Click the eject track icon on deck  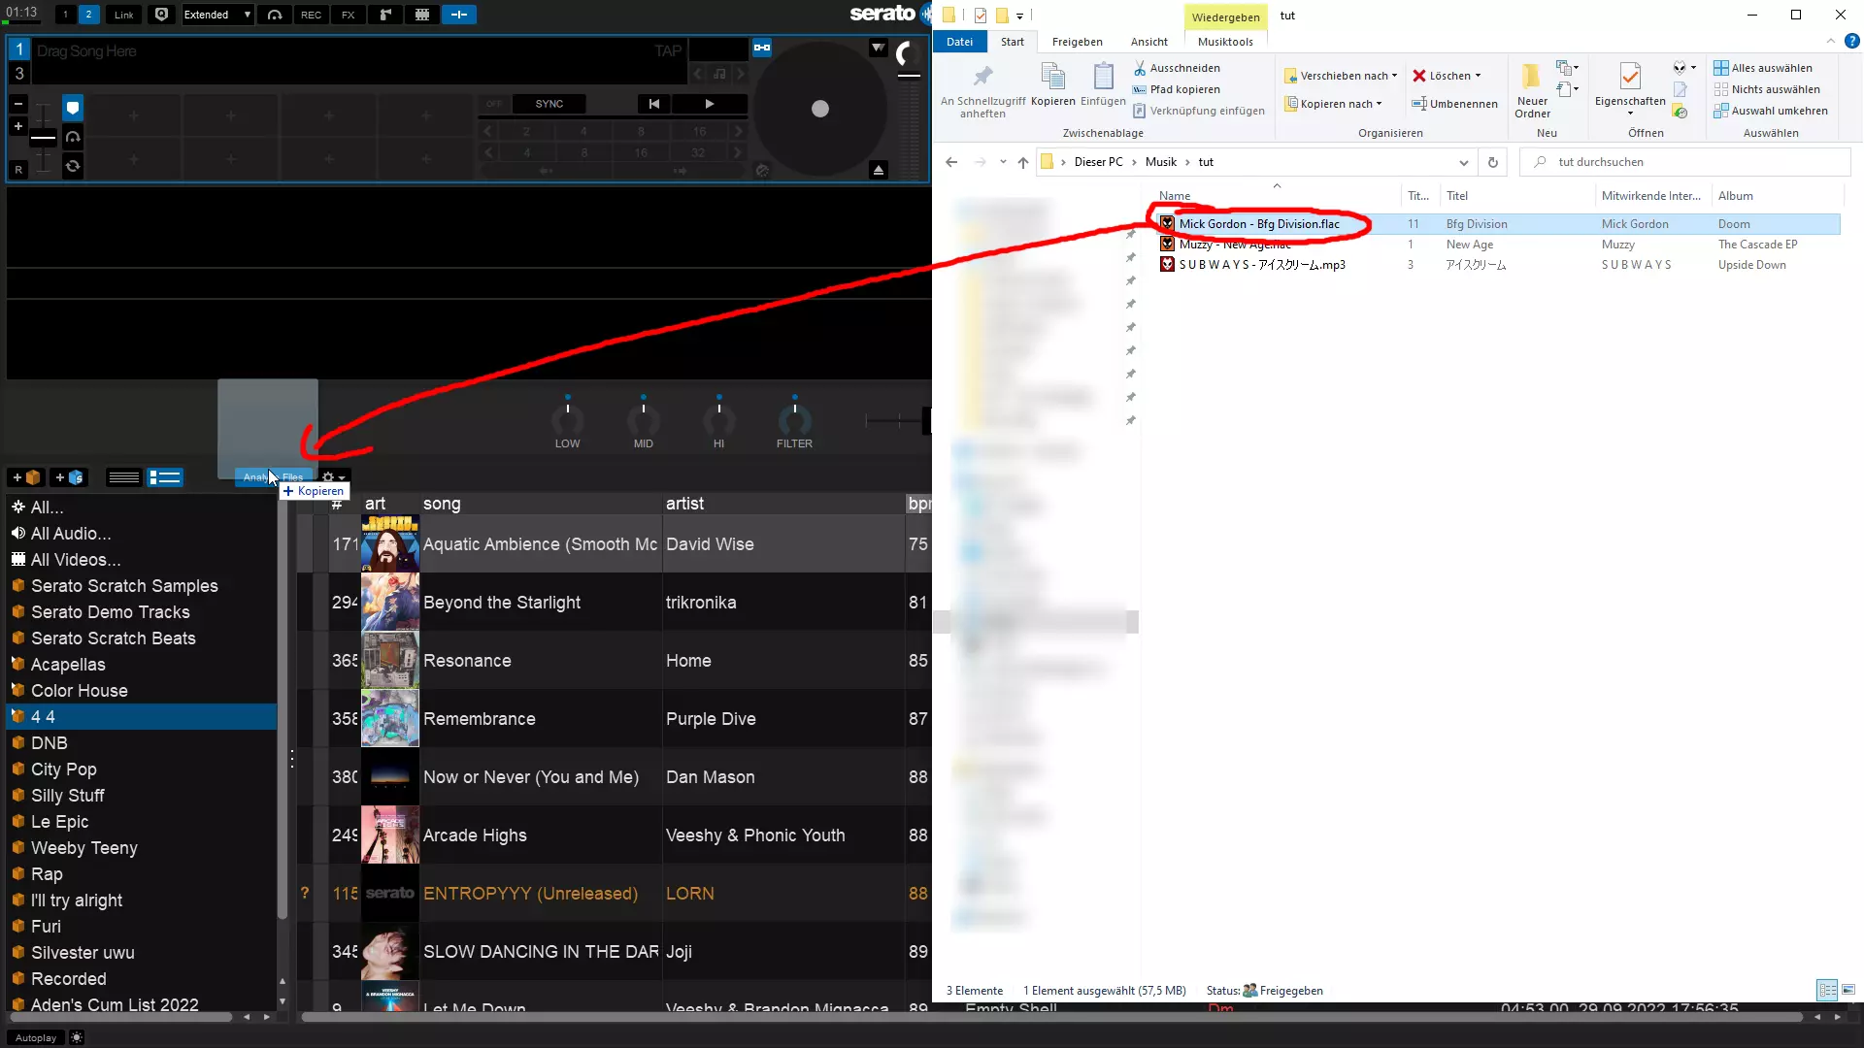pyautogui.click(x=878, y=170)
